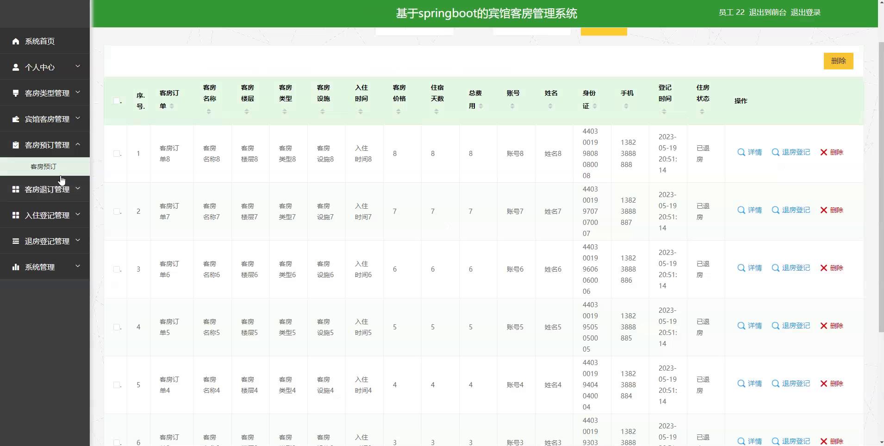884x446 pixels.
Task: Sort by 客房价格 column arrows
Action: [x=398, y=111]
